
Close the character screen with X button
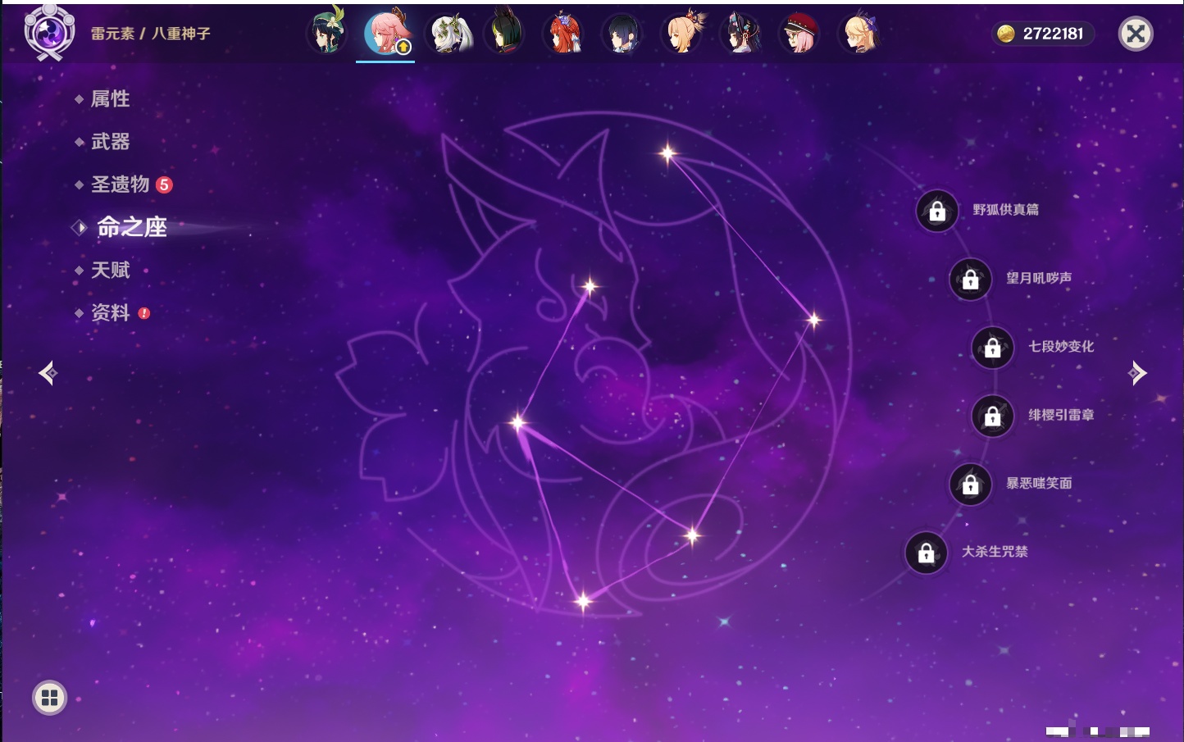(x=1136, y=34)
